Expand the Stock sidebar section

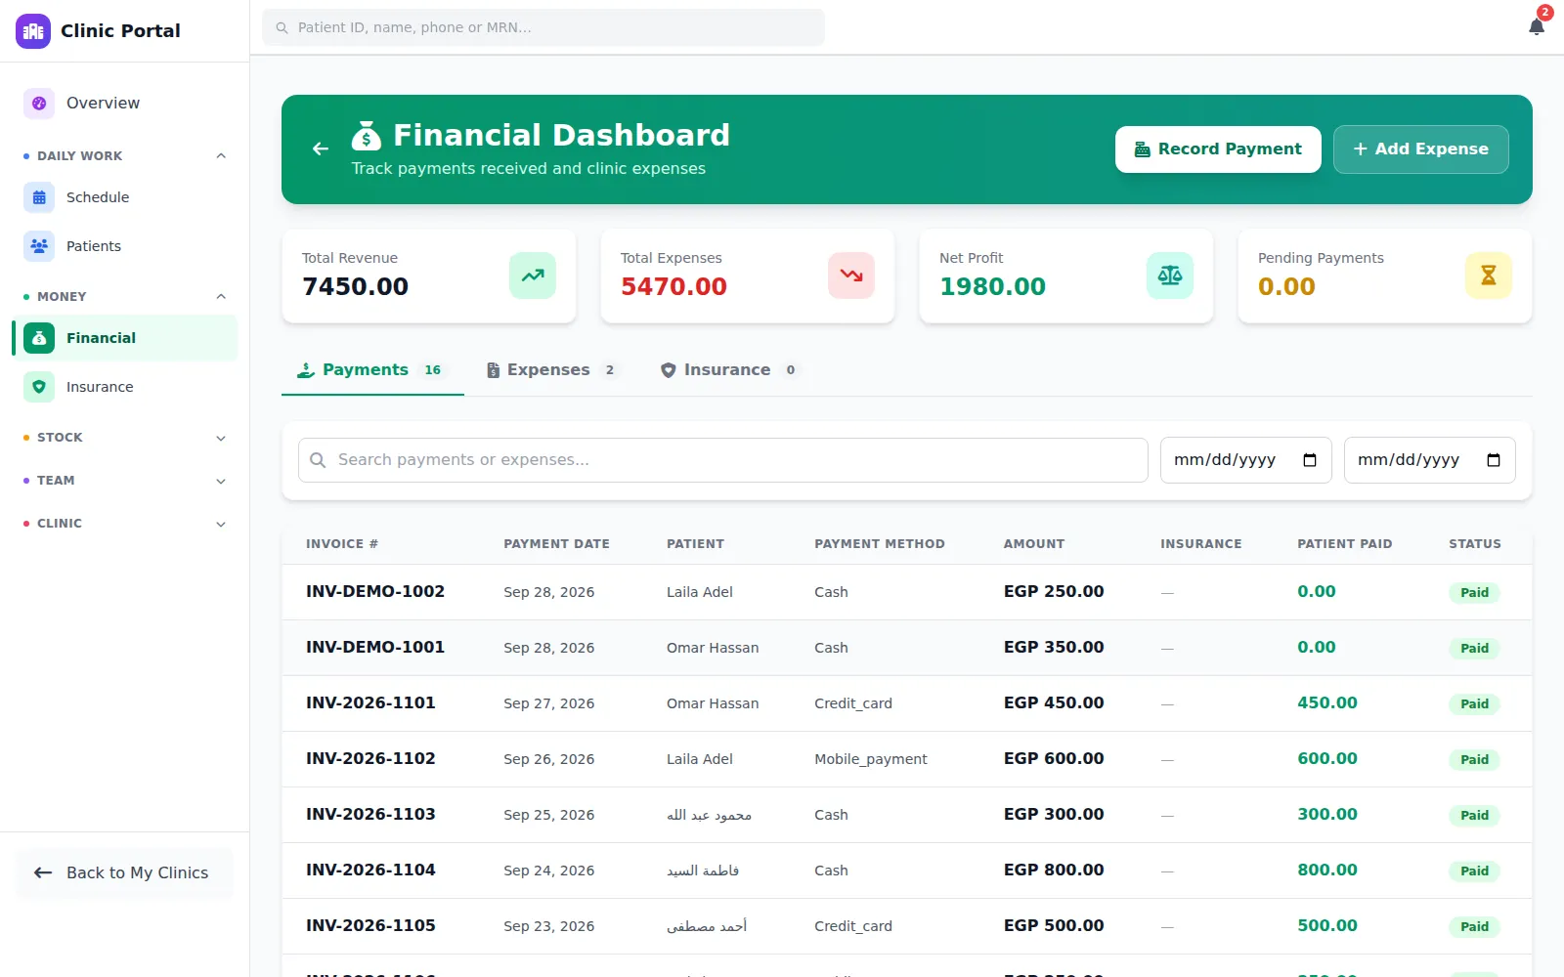(125, 437)
